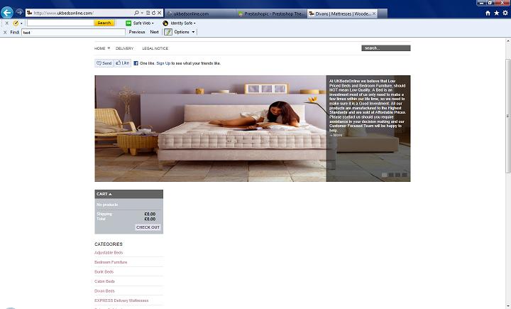The width and height of the screenshot is (511, 309).
Task: Refresh the page with the reload icon
Action: pyautogui.click(x=153, y=13)
